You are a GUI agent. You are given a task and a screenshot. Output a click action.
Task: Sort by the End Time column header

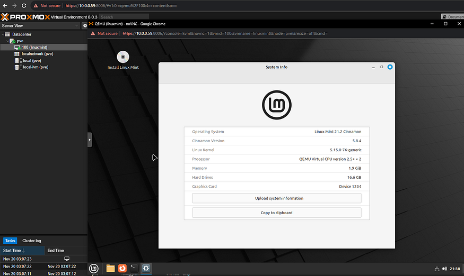coord(66,250)
